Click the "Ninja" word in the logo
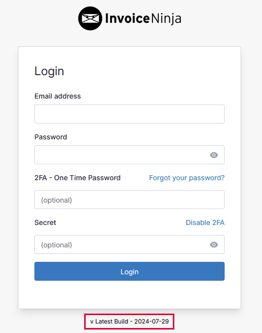Screen dimensions: 262x333 pos(166,19)
